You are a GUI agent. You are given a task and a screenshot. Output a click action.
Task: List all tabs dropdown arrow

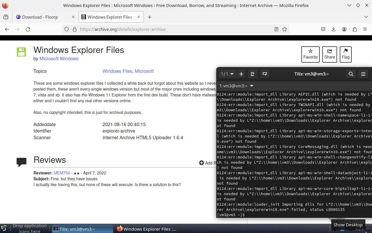[x=366, y=17]
